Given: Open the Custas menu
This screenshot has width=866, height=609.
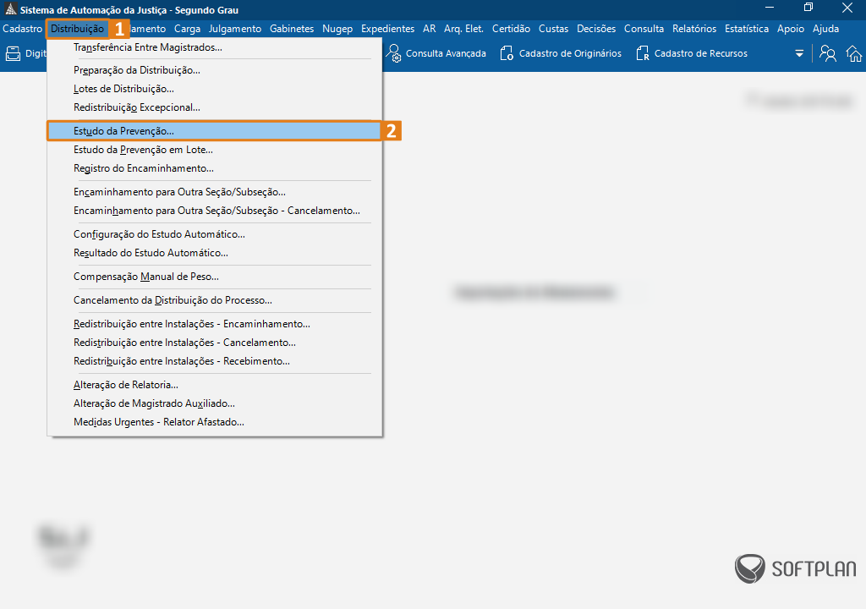Looking at the screenshot, I should click(553, 29).
